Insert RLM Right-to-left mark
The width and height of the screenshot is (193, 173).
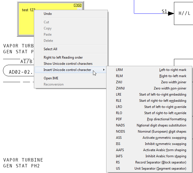point(149,76)
